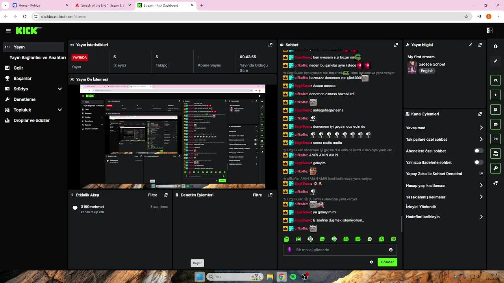This screenshot has width=504, height=283.
Task: Pop out the Denetim Eylemleri panel
Action: pyautogui.click(x=270, y=195)
